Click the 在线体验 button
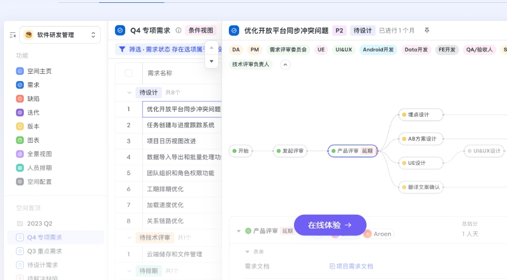Screen dimensions: 507x280 pos(330,225)
